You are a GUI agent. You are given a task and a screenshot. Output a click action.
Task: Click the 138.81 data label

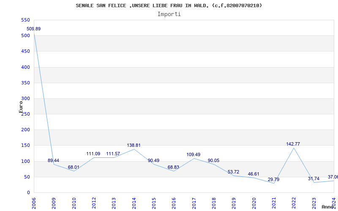[x=134, y=145]
